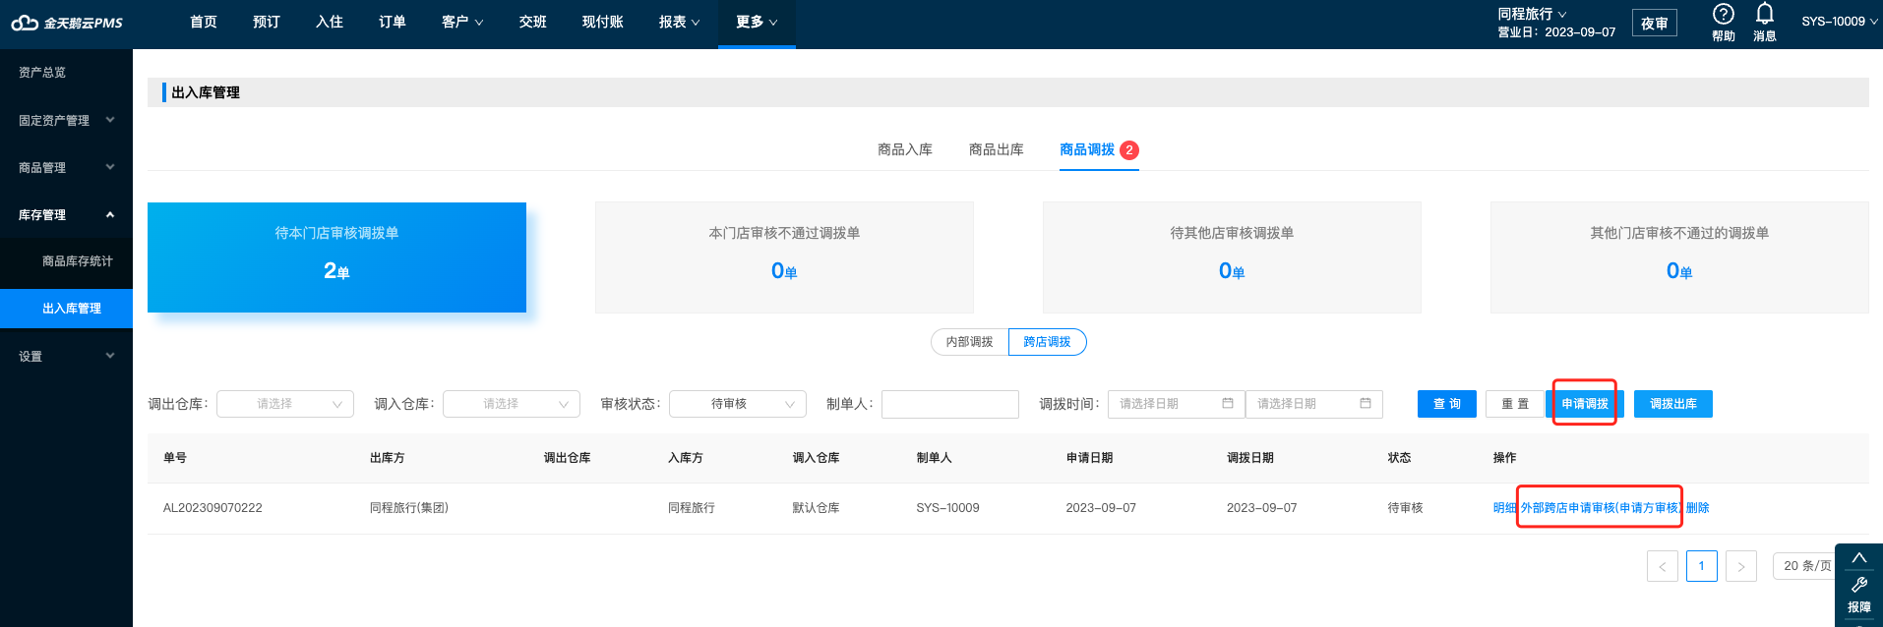Screen dimensions: 1883x627
Task: Click the scroll-to-top arrow above 报障
Action: (1859, 558)
